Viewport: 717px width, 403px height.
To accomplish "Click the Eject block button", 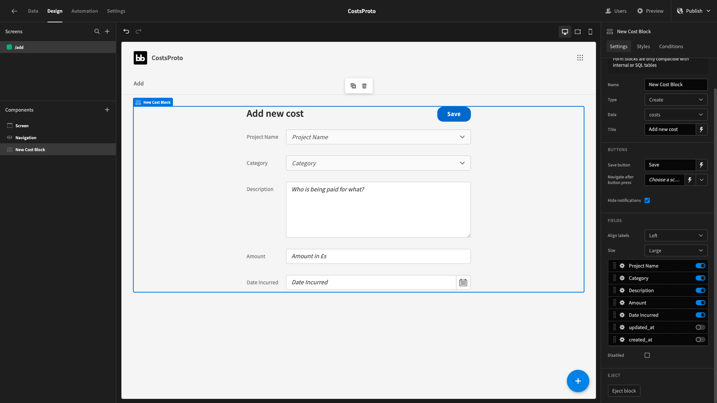I will [624, 391].
